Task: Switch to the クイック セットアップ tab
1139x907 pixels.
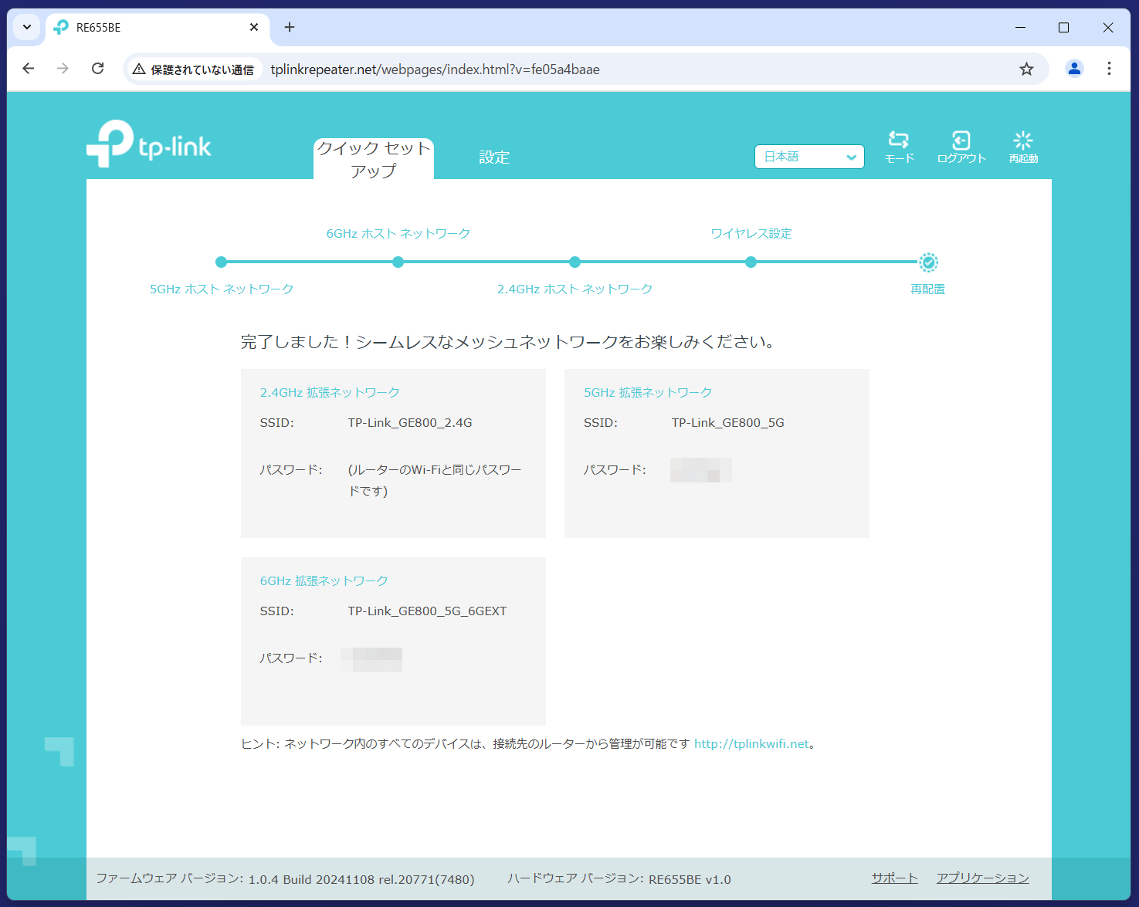Action: tap(374, 159)
